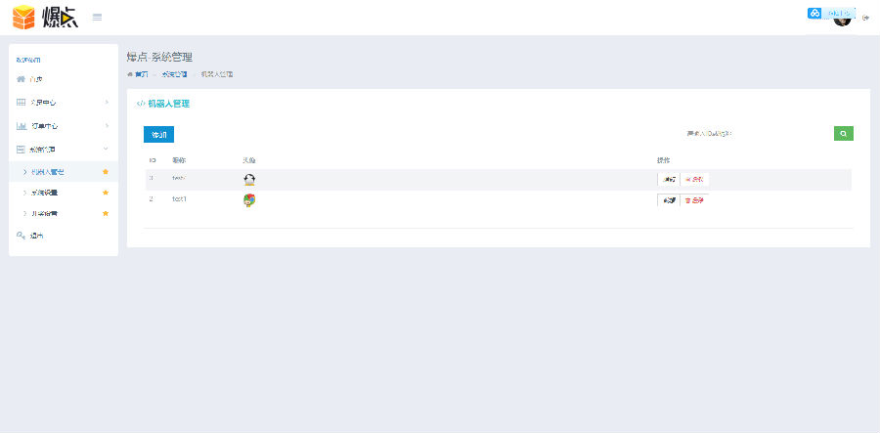Open the user avatar in header
The height and width of the screenshot is (433, 880).
tap(841, 22)
